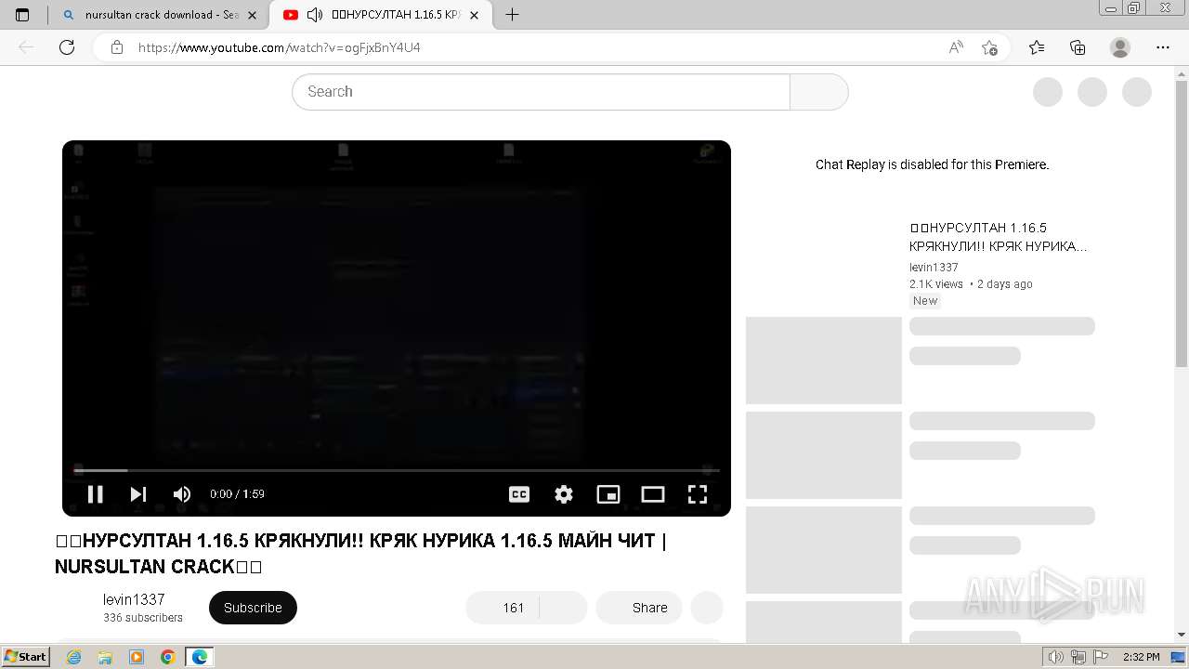Viewport: 1189px width, 669px height.
Task: Go back to previous page
Action: pyautogui.click(x=26, y=47)
